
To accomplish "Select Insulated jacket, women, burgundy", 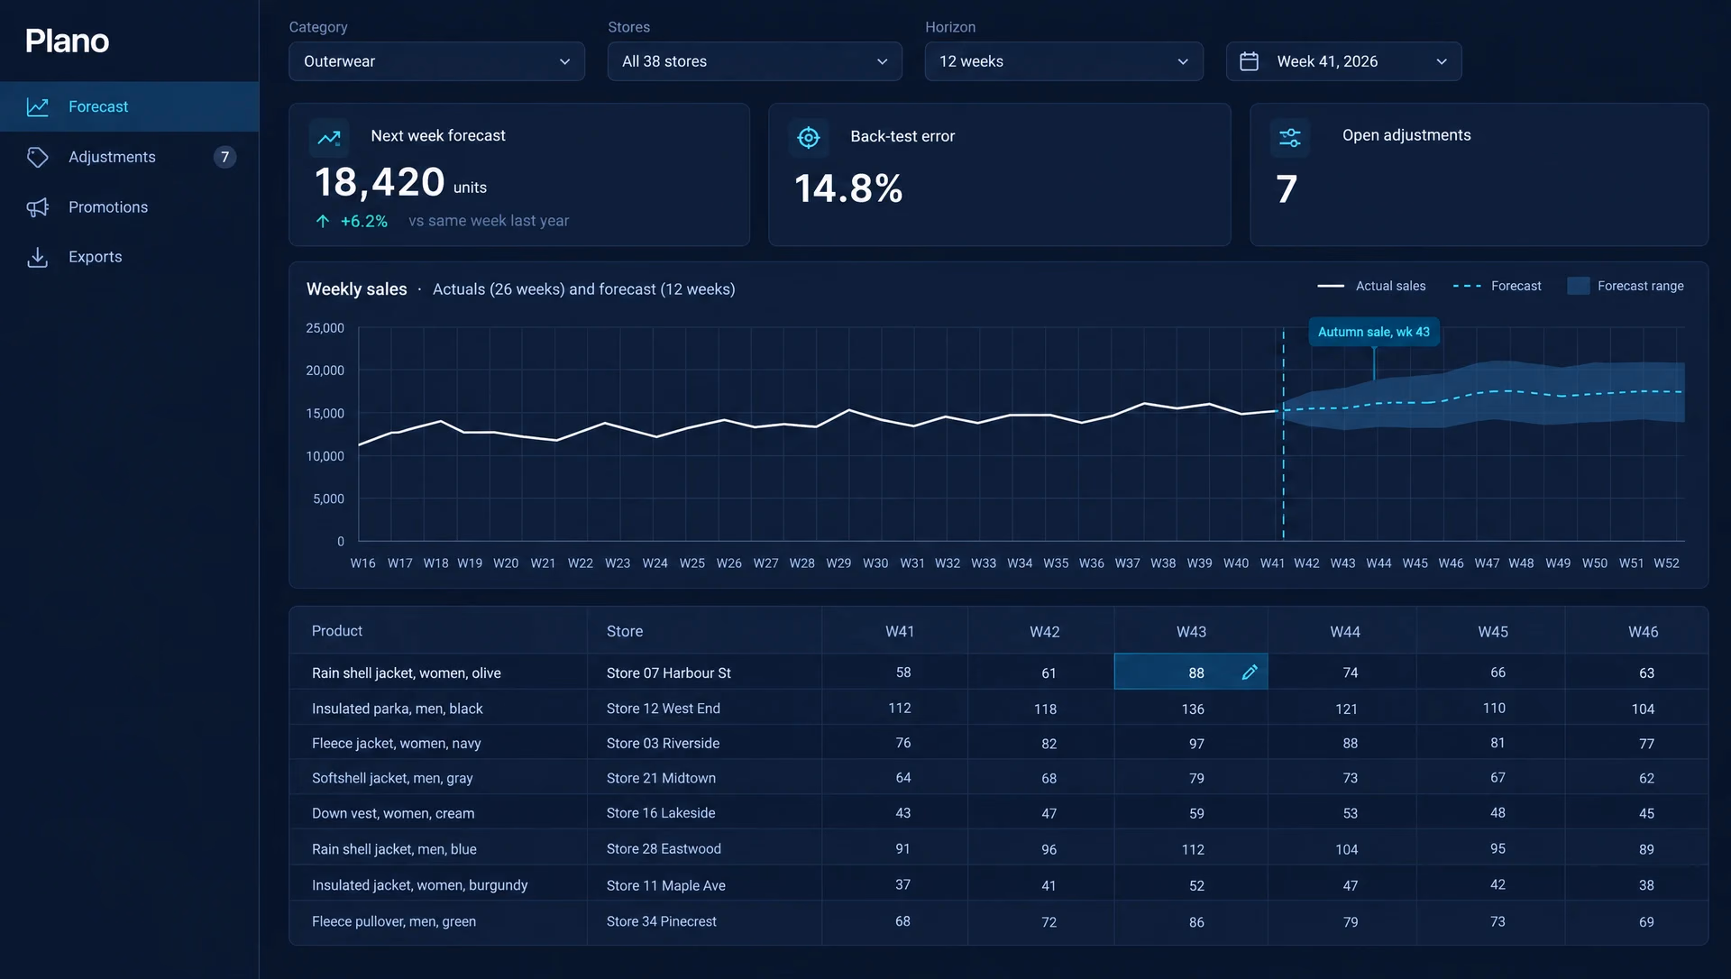I will click(420, 885).
